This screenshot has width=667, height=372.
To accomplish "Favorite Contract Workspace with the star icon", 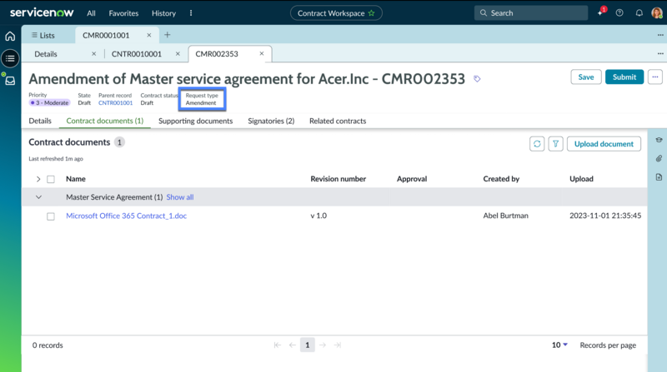I will (371, 13).
